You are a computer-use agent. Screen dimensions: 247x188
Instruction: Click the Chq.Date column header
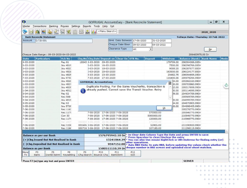94,59
